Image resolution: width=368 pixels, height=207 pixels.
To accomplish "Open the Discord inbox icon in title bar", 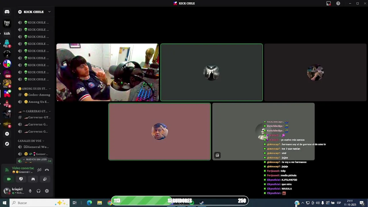I will pos(329,3).
